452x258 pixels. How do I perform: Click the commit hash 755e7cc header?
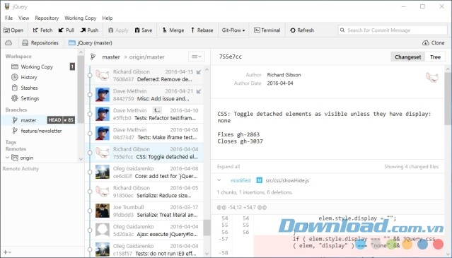coord(231,57)
